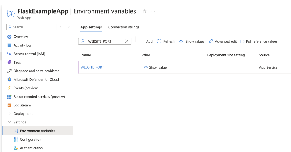Click the Recommended services grid icon

point(9,97)
